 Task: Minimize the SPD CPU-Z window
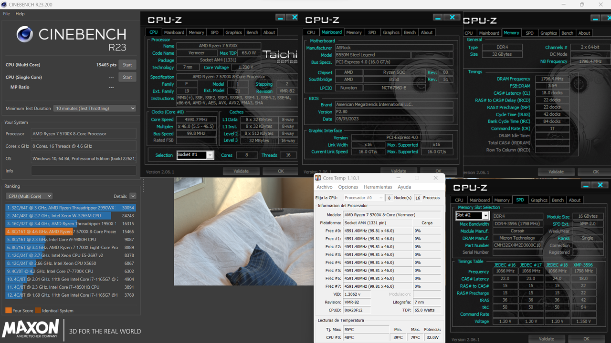pyautogui.click(x=586, y=185)
